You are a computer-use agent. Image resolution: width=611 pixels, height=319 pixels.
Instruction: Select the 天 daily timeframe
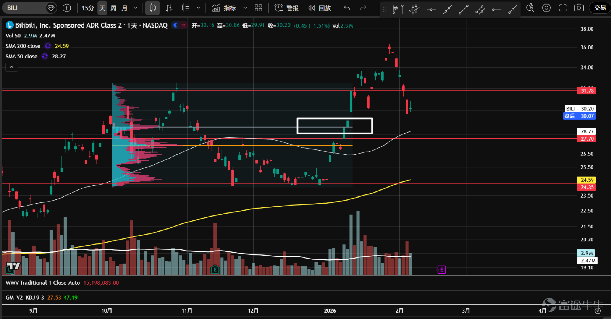pos(102,8)
